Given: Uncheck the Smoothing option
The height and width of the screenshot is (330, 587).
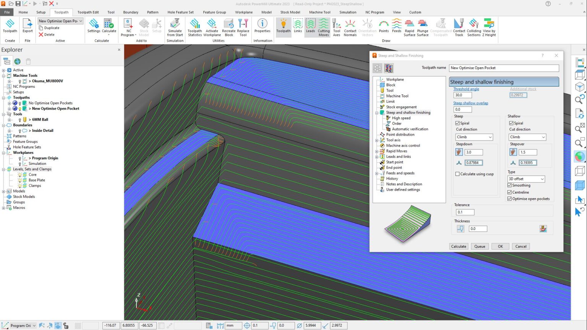Looking at the screenshot, I should pos(509,185).
